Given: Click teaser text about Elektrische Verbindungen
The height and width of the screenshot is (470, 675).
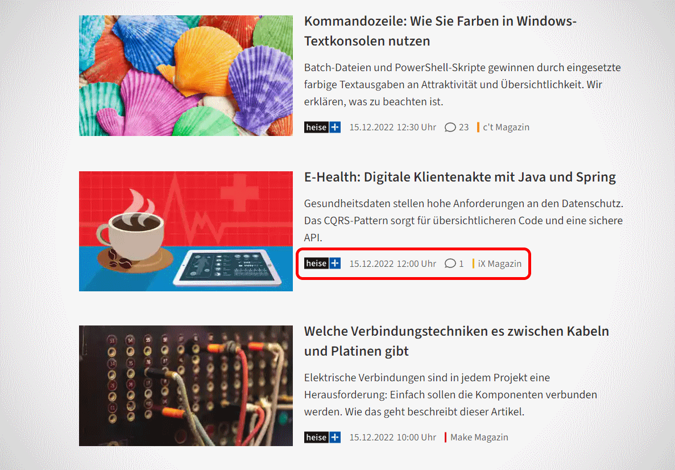Looking at the screenshot, I should click(450, 395).
